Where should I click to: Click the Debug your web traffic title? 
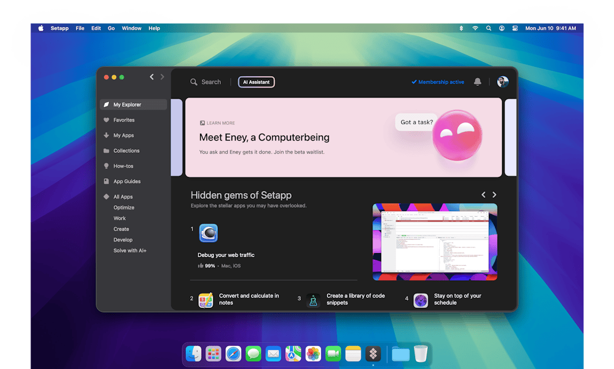[226, 255]
